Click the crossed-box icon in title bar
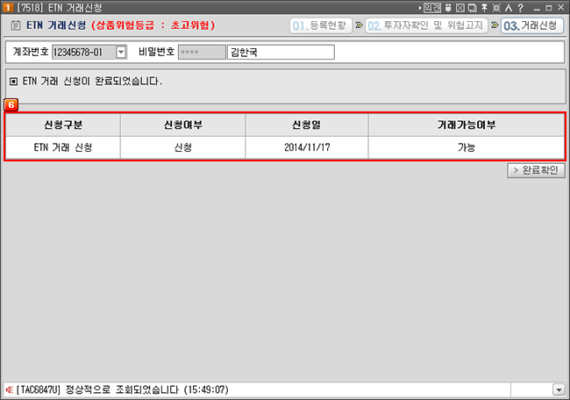Screen dimensions: 570x400 [x=460, y=8]
